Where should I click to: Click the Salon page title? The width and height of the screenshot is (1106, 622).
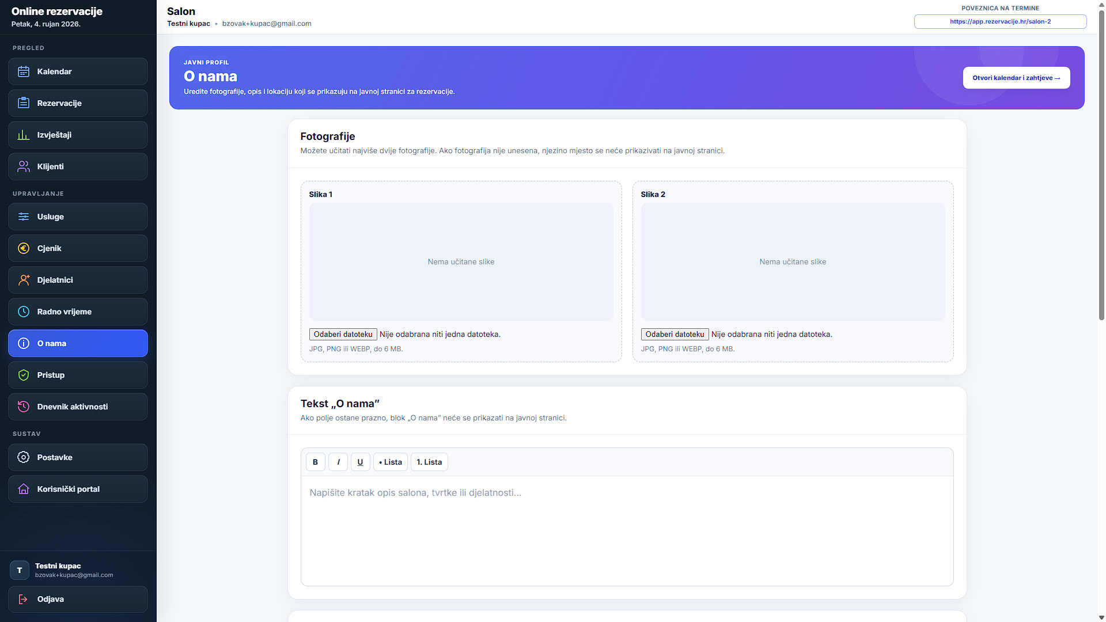tap(181, 11)
